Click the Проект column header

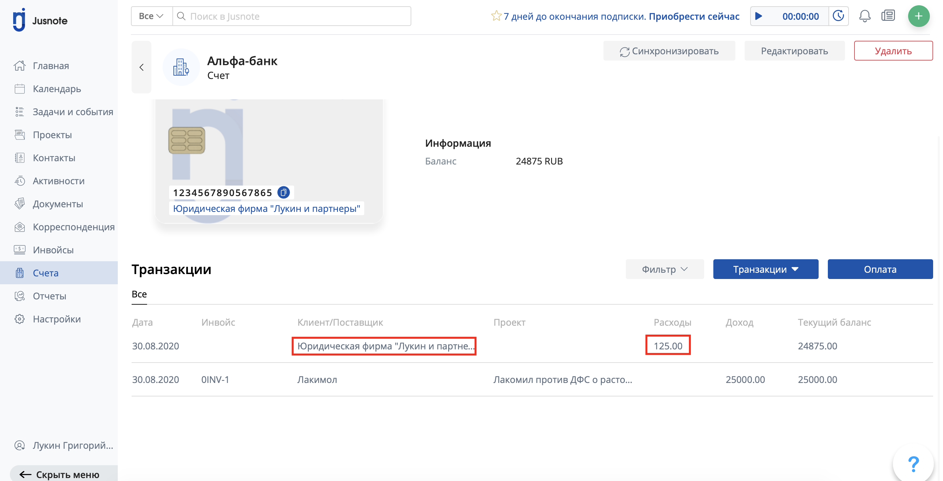click(x=509, y=322)
